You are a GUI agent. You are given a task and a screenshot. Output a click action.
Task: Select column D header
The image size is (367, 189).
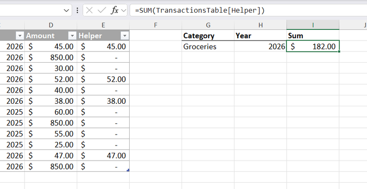51,25
